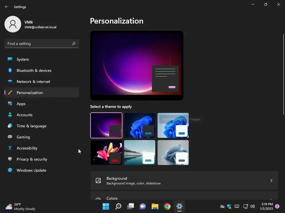Viewport: 285px width, 213px height.
Task: Open Task View from taskbar
Action: (x=131, y=206)
